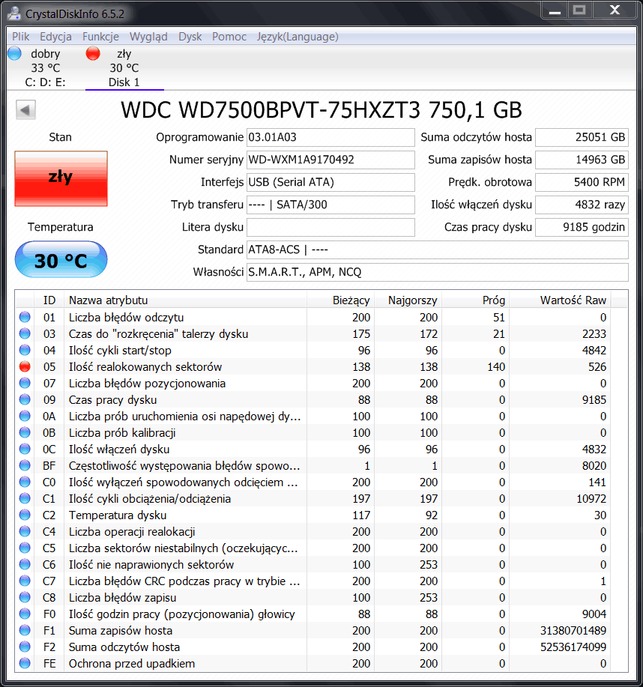This screenshot has height=687, width=643.
Task: Click the blue status dot for attribute 01
Action: [25, 317]
